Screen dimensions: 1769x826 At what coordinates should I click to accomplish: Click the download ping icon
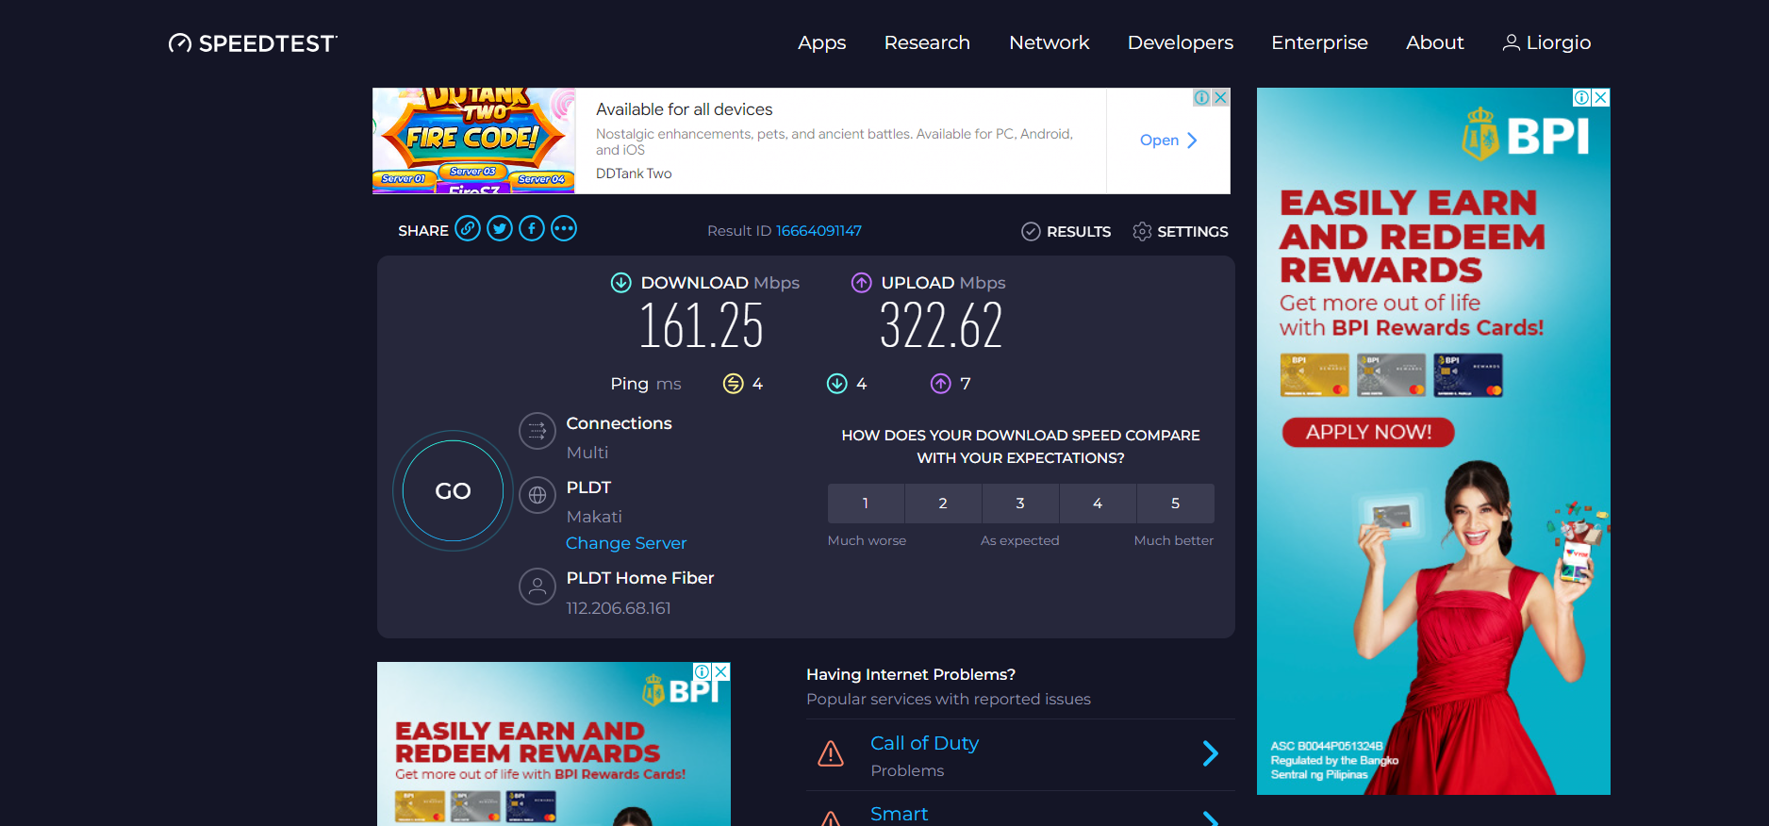836,384
